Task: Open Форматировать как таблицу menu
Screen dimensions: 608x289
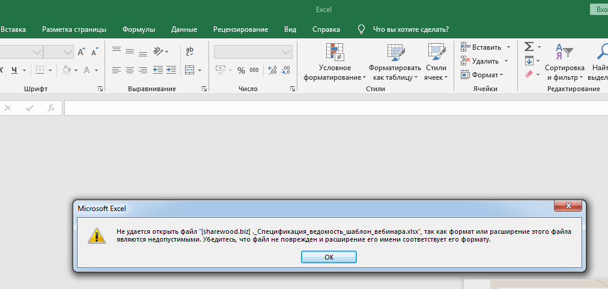Action: pyautogui.click(x=395, y=62)
